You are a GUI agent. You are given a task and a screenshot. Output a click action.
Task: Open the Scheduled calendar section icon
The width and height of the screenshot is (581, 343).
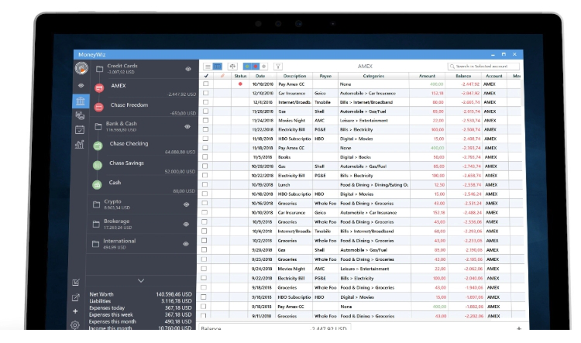tap(80, 129)
